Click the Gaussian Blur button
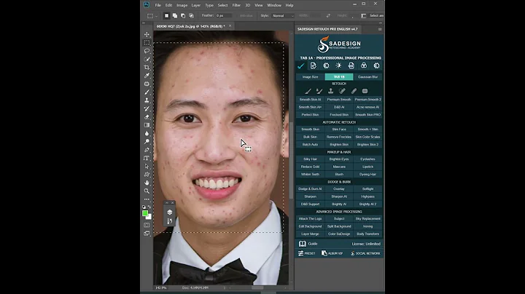The height and width of the screenshot is (294, 525). [367, 77]
